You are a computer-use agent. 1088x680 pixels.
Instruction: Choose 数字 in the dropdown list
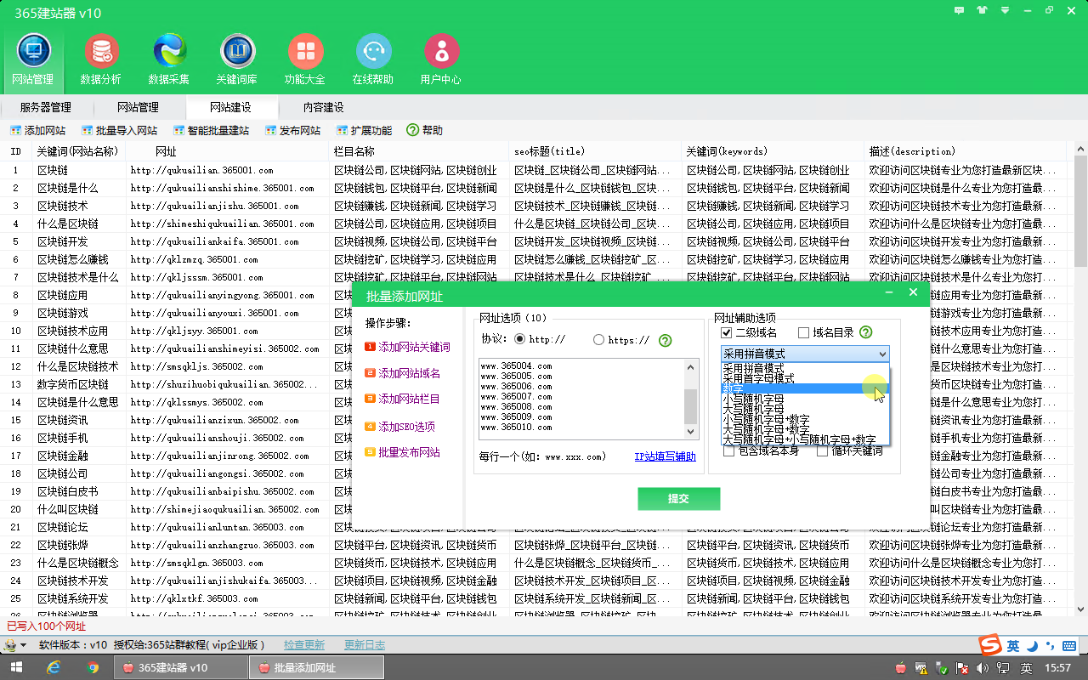pyautogui.click(x=805, y=388)
